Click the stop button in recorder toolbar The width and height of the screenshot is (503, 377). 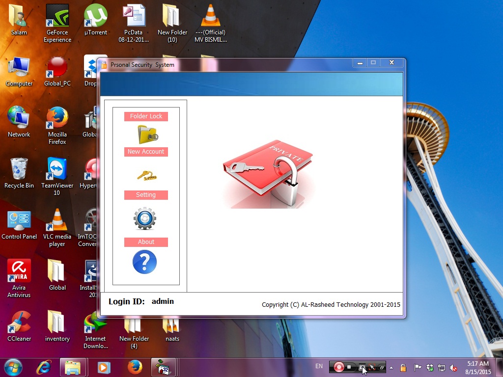point(349,367)
